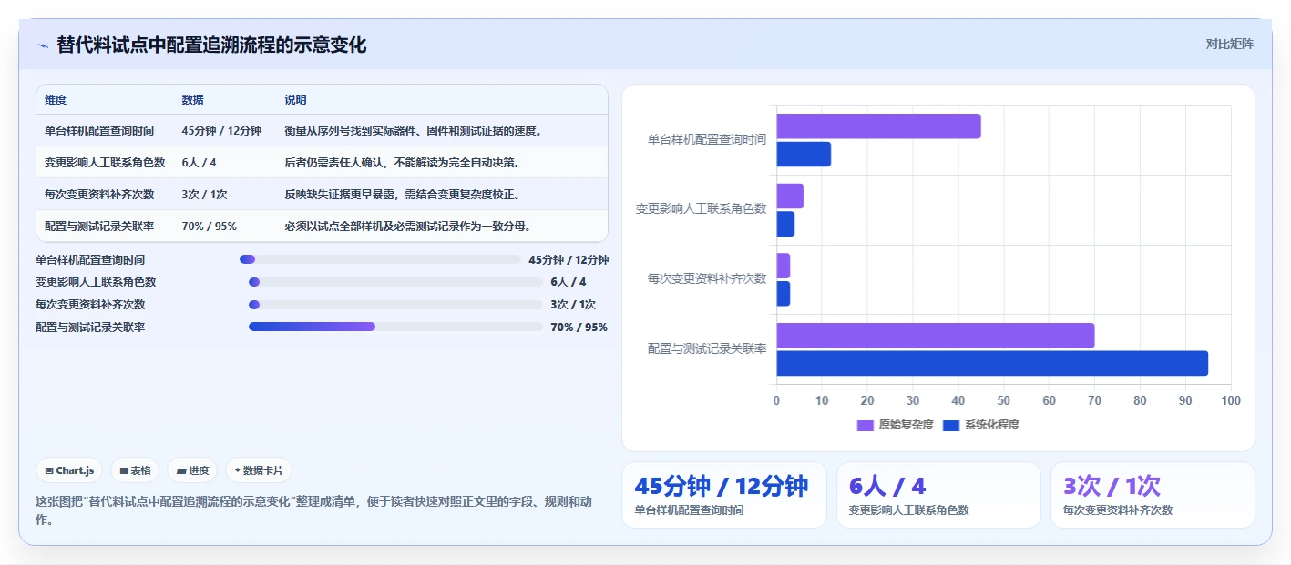Click the 每次变更资料补齐次数 progress bar
Screen dimensions: 1291x565
[395, 305]
